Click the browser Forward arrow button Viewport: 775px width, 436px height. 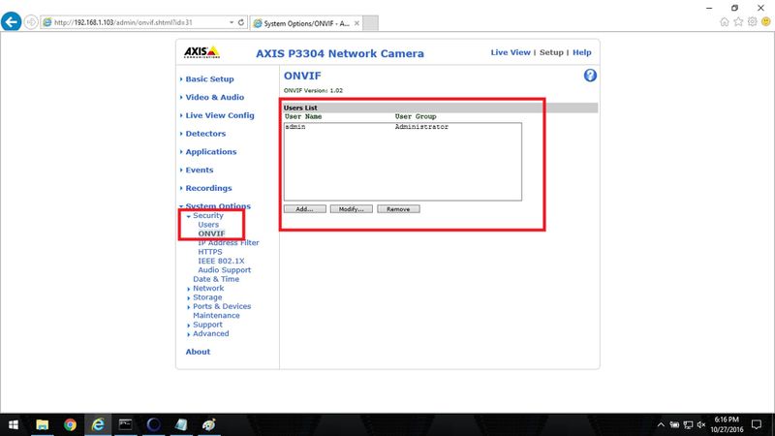click(x=31, y=22)
